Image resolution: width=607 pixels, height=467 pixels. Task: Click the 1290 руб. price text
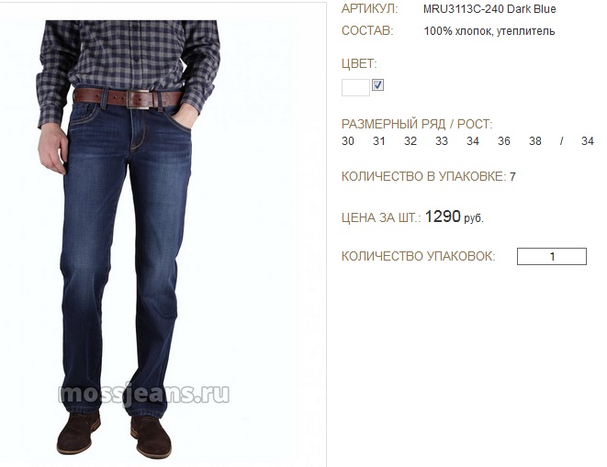455,217
